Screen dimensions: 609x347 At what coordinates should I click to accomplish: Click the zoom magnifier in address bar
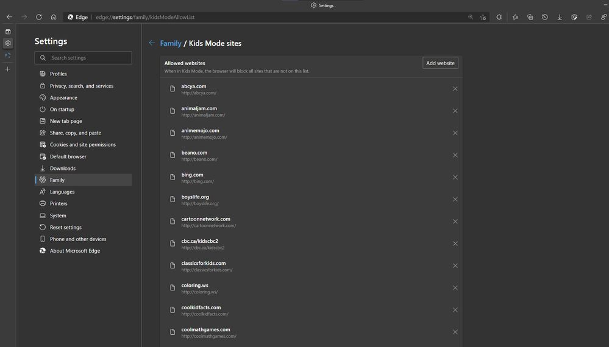pyautogui.click(x=471, y=17)
